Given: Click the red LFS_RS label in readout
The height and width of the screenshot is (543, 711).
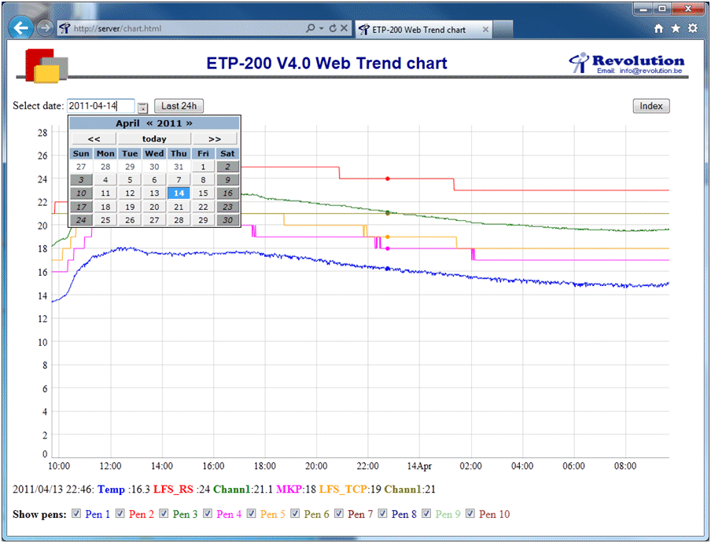Looking at the screenshot, I should [173, 489].
